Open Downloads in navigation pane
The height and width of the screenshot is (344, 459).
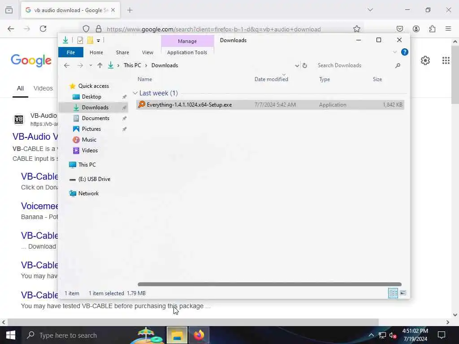(x=95, y=107)
